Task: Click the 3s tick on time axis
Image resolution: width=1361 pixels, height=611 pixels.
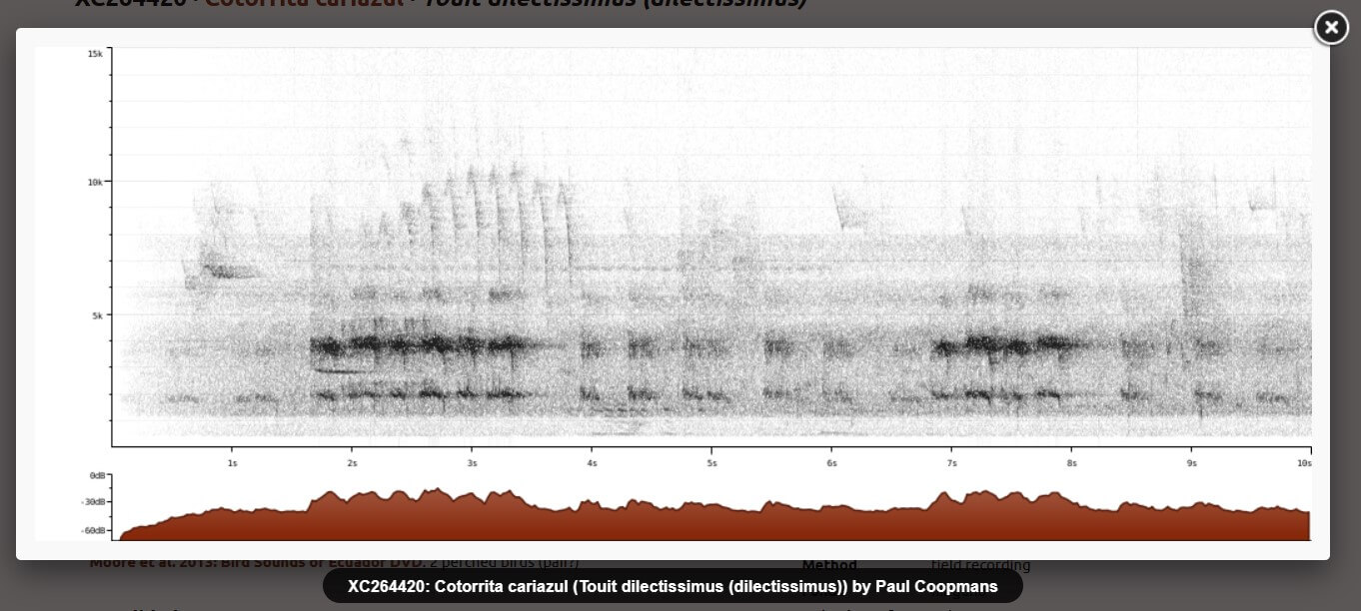Action: point(472,463)
